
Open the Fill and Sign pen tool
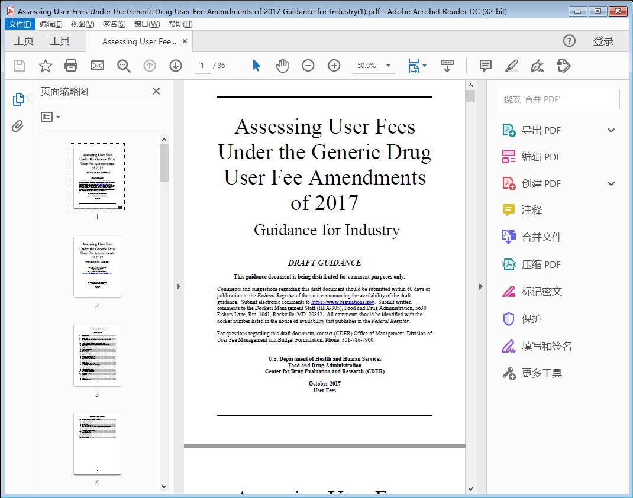(537, 66)
